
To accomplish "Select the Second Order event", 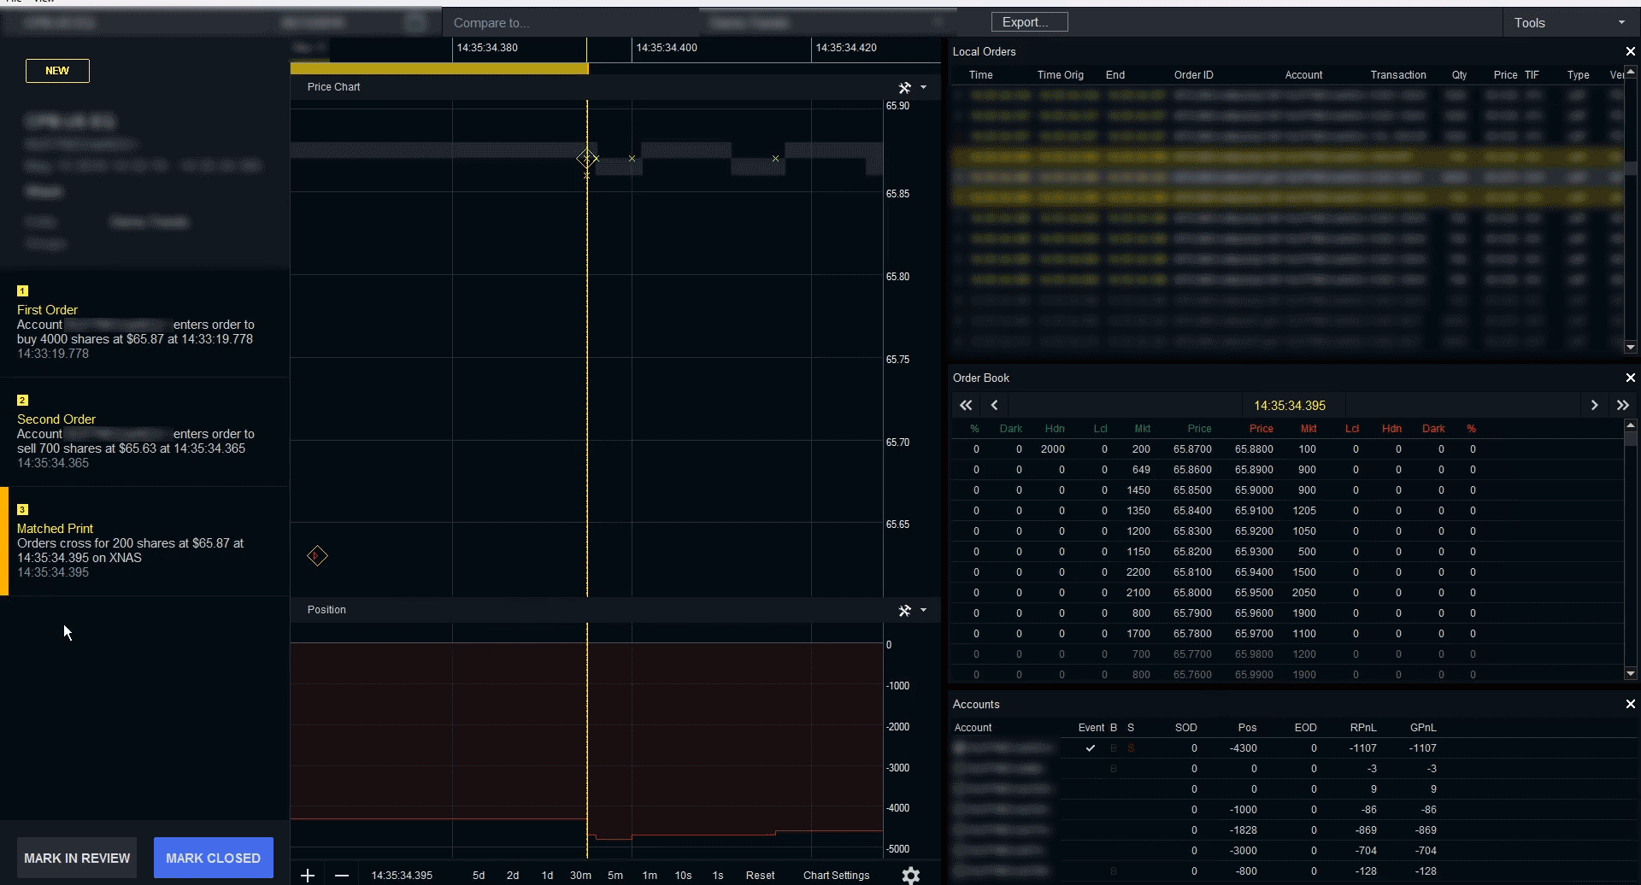I will 144,432.
